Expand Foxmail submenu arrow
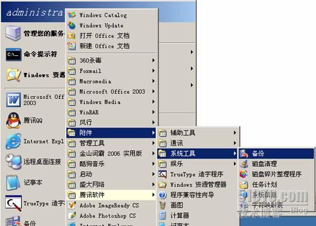 coord(153,71)
